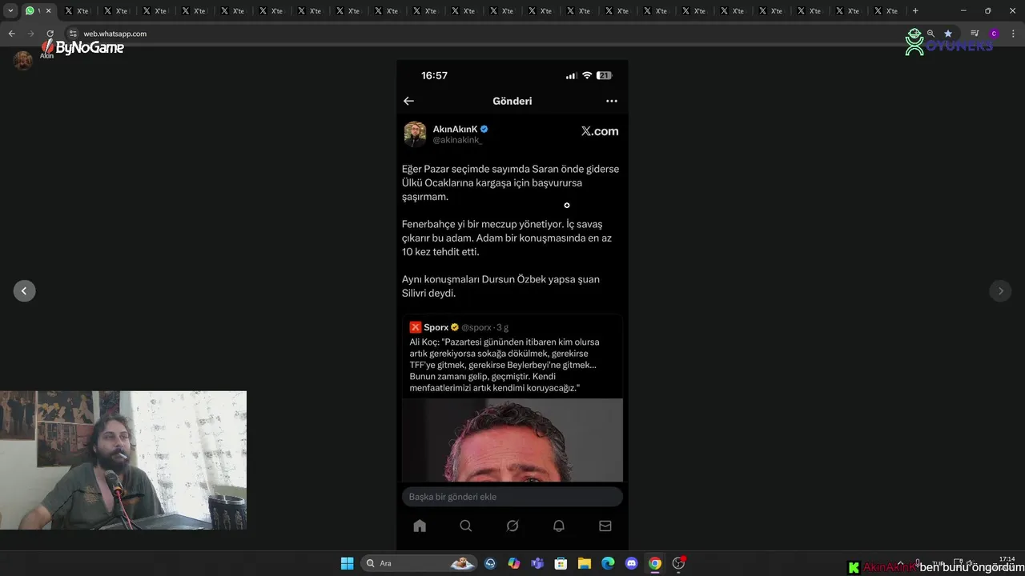Tap the Notifications bell in X bottom bar
Screen dimensions: 1025x576
pos(559,526)
